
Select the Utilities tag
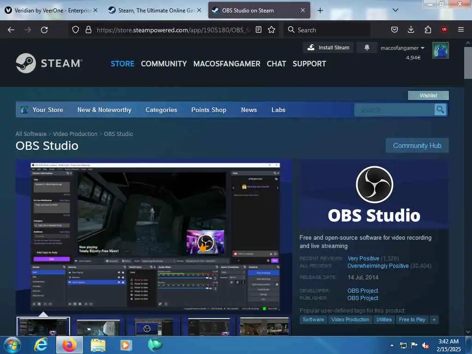pyautogui.click(x=384, y=320)
